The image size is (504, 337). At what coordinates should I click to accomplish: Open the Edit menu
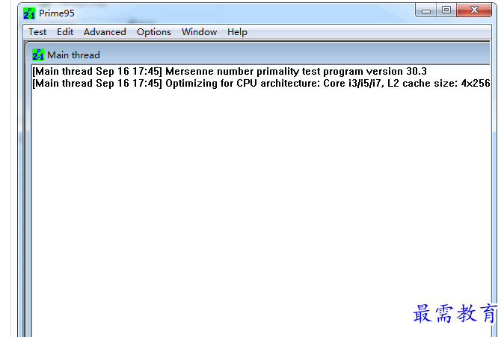65,32
